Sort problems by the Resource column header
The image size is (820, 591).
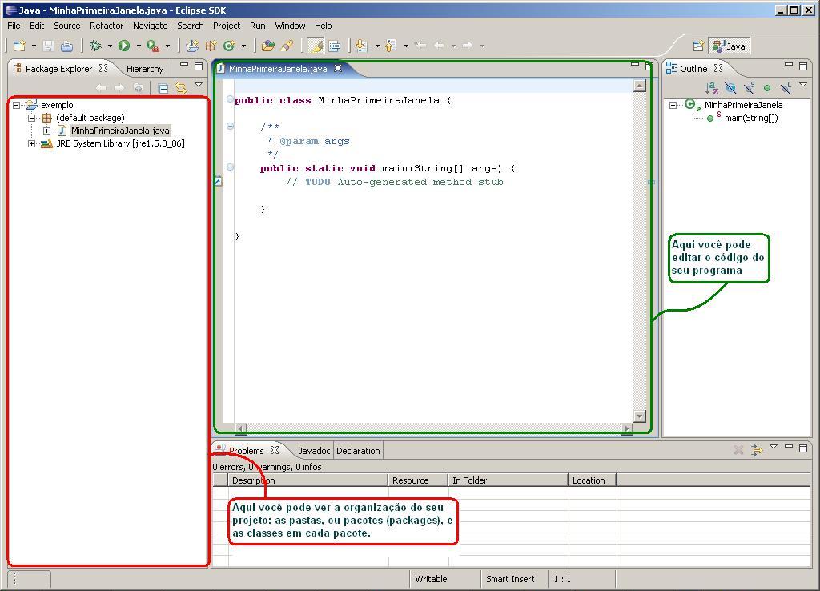click(x=418, y=480)
